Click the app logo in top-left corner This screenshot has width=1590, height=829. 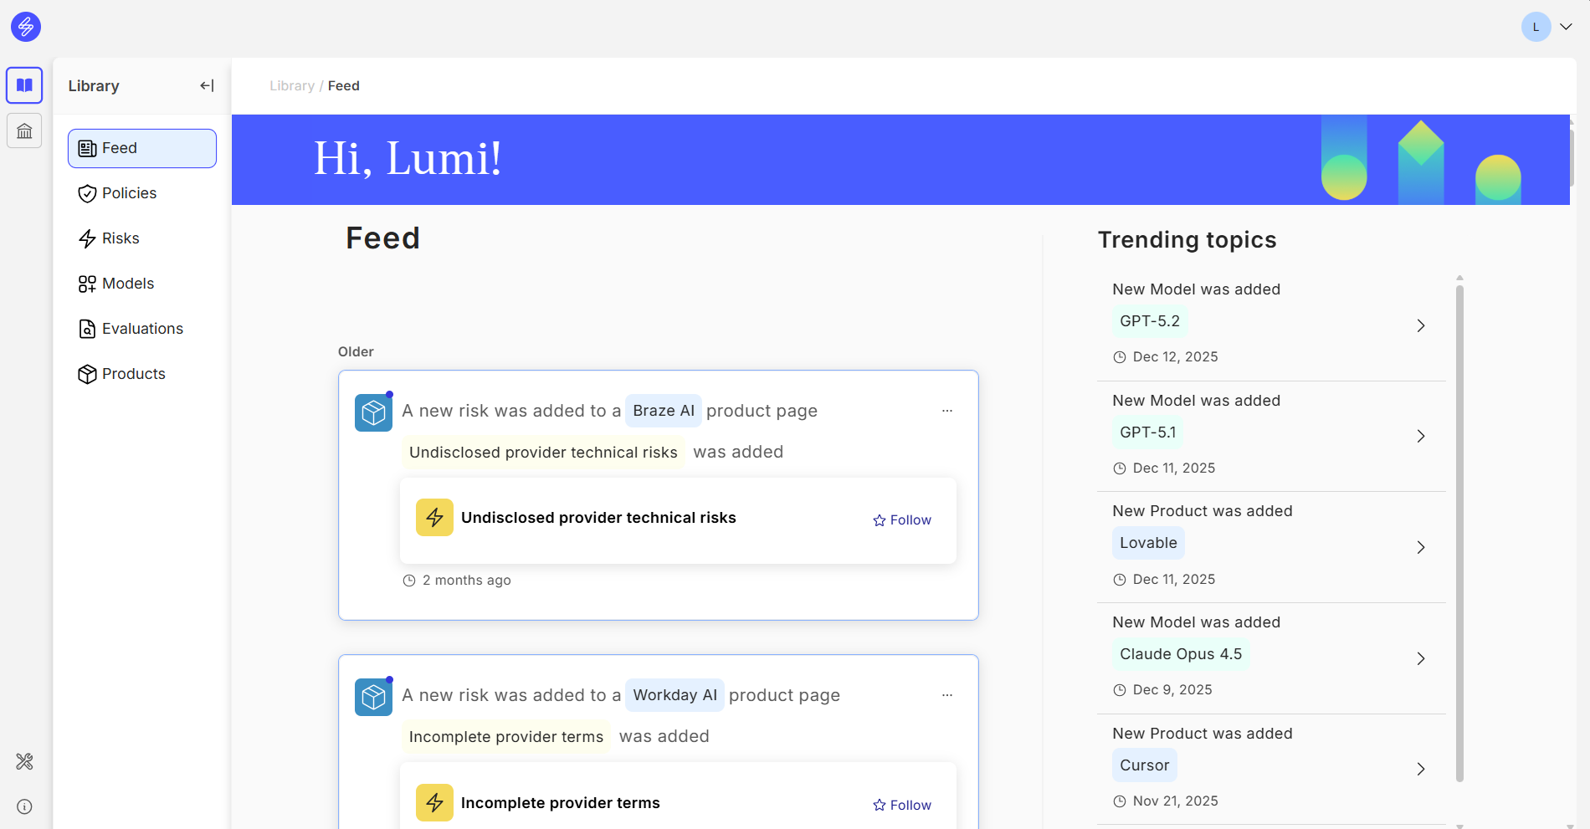click(26, 27)
